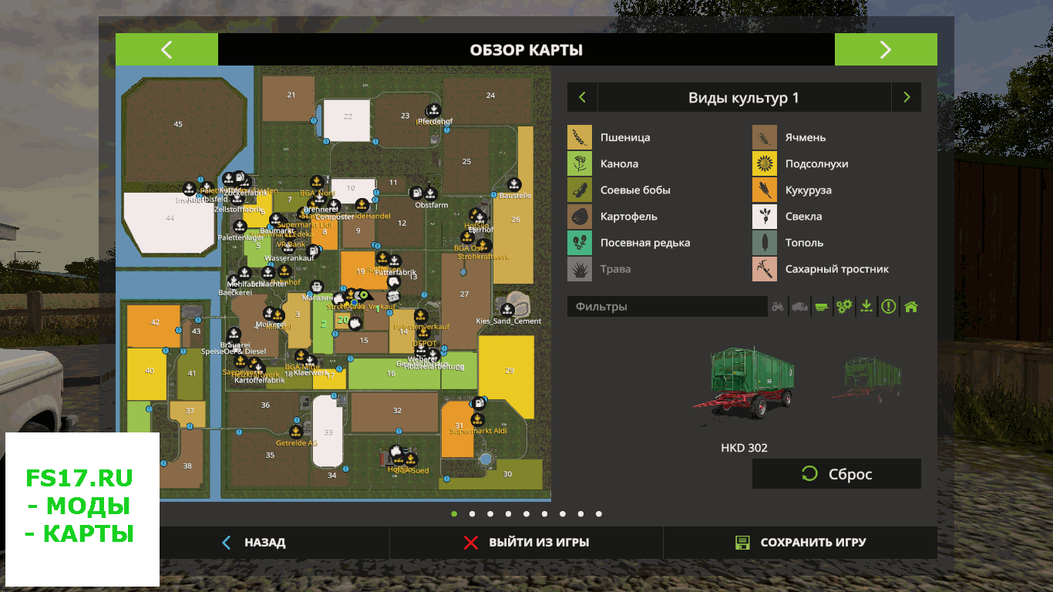The width and height of the screenshot is (1053, 592).
Task: Click the save disk icon beside Сохранить игру
Action: point(742,543)
